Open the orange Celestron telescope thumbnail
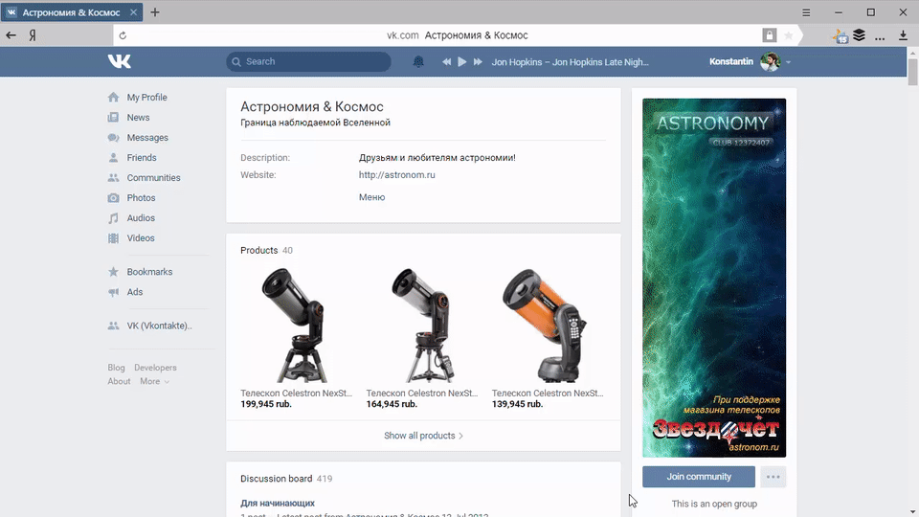919x517 pixels. tap(548, 326)
